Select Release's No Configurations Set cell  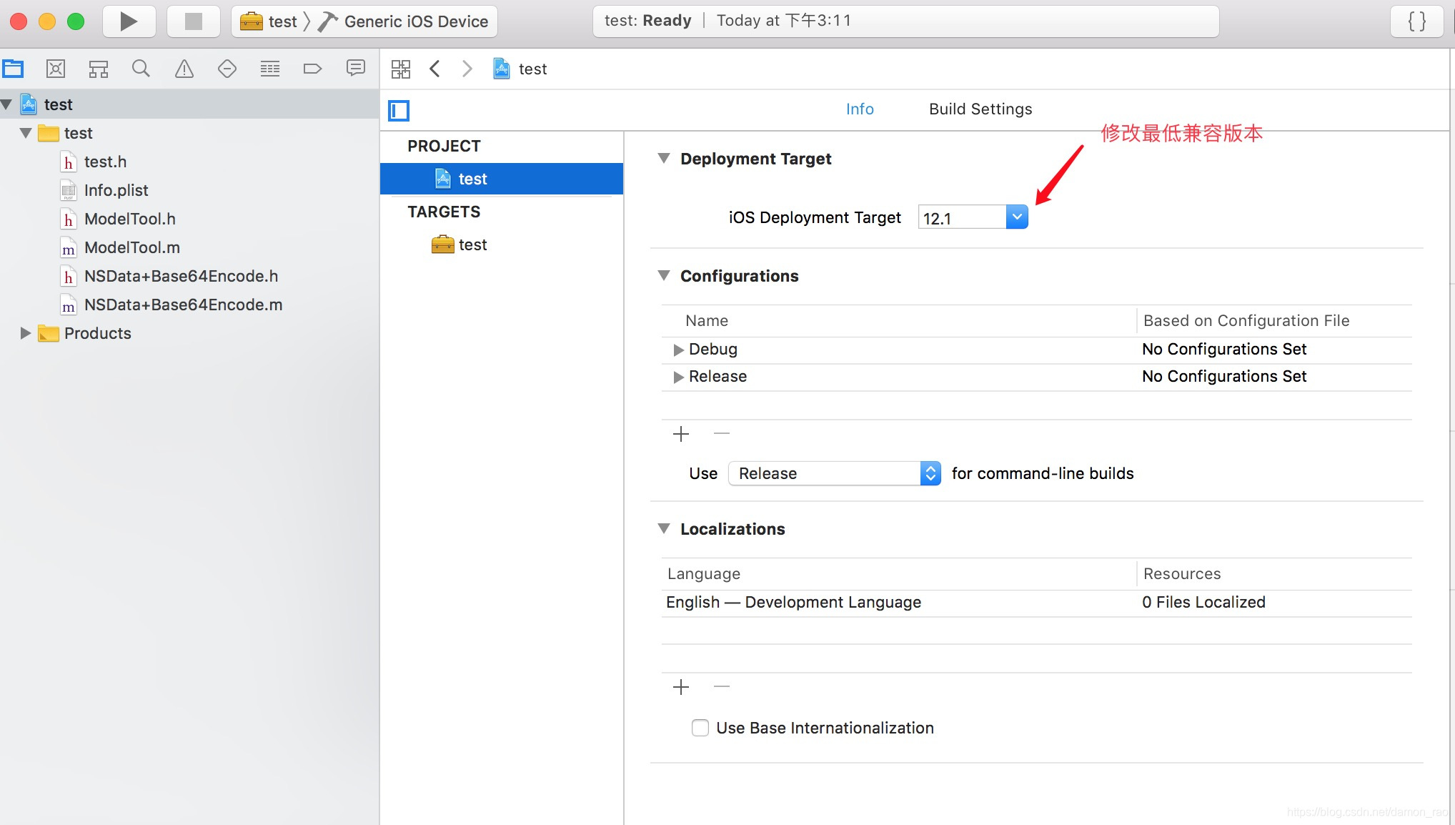[1224, 376]
